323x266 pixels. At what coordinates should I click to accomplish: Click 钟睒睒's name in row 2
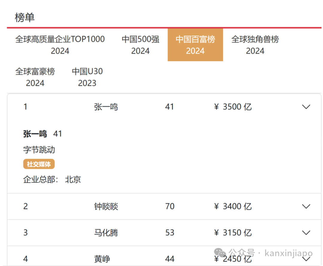tap(106, 206)
